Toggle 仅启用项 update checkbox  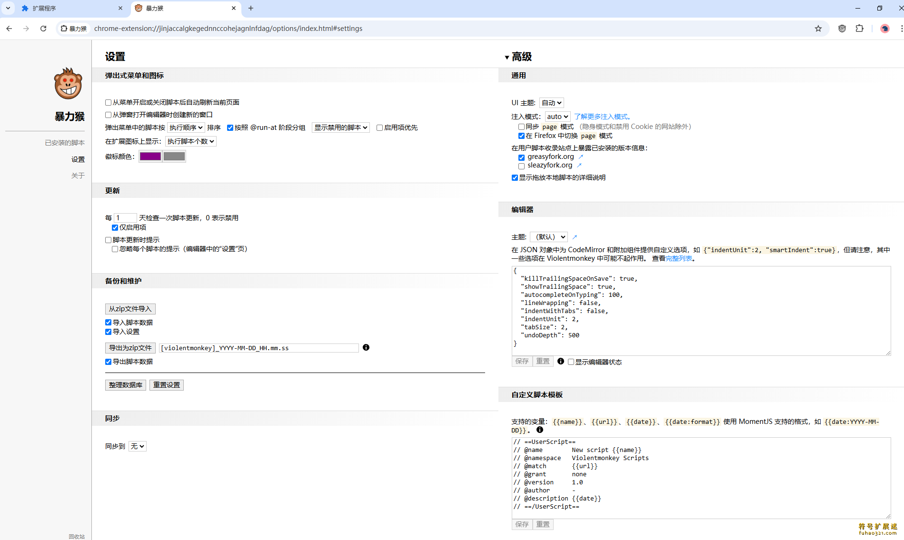point(115,227)
